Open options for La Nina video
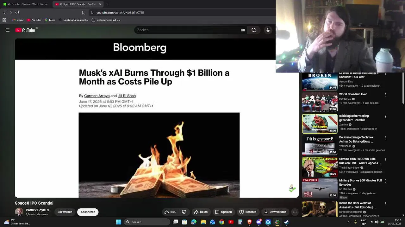The height and width of the screenshot is (227, 405). tap(385, 74)
